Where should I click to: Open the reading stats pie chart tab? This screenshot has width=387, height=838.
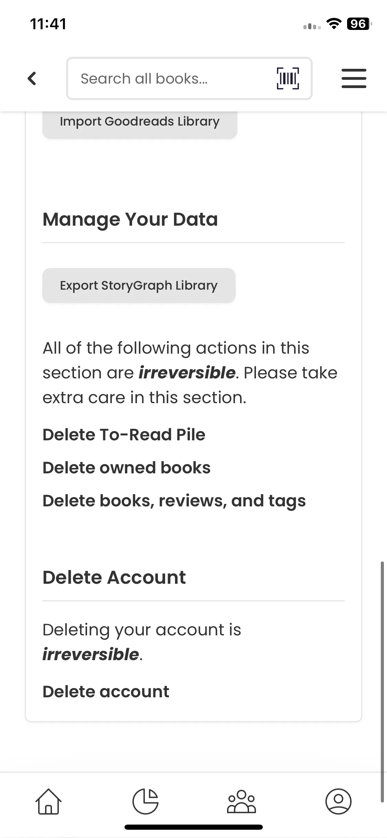[146, 802]
